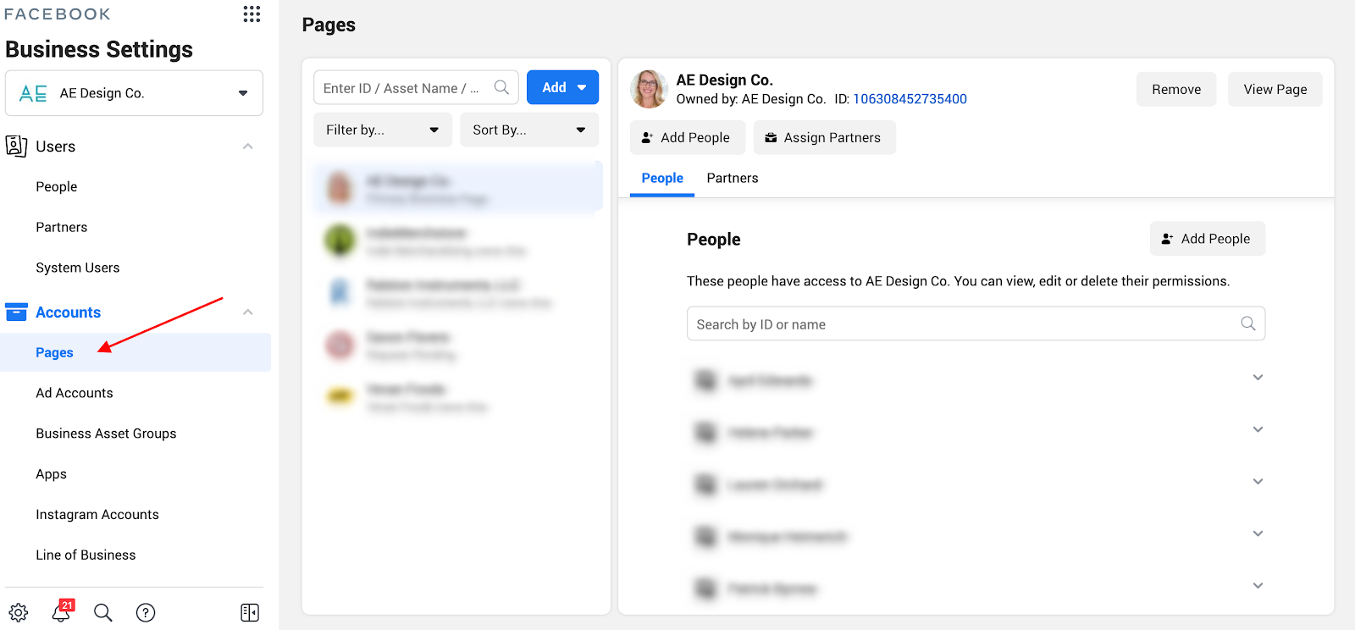This screenshot has width=1355, height=630.
Task: Open settings gear in bottom bar
Action: click(19, 612)
